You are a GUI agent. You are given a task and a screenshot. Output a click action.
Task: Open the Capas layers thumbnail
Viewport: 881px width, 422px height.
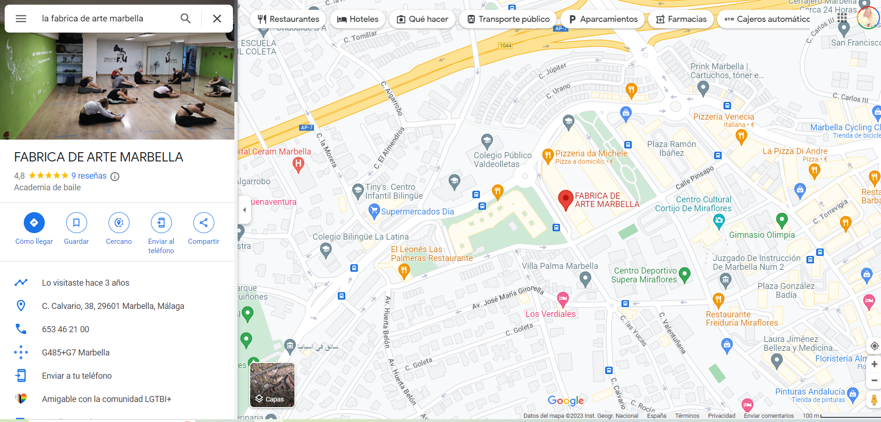273,385
